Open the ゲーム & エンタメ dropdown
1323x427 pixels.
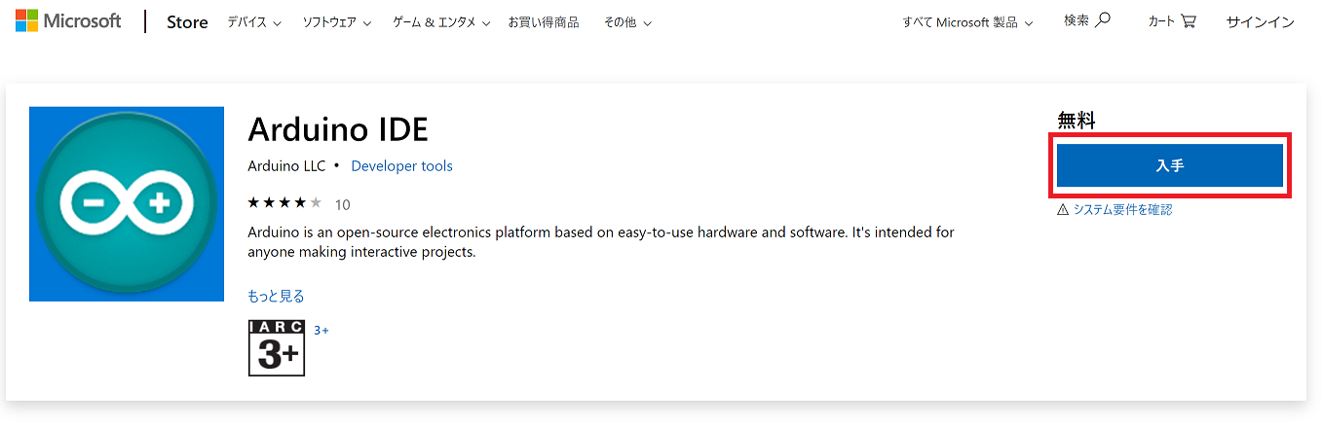point(440,22)
